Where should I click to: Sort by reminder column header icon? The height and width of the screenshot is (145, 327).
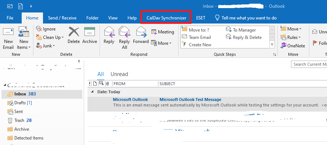tap(101, 84)
